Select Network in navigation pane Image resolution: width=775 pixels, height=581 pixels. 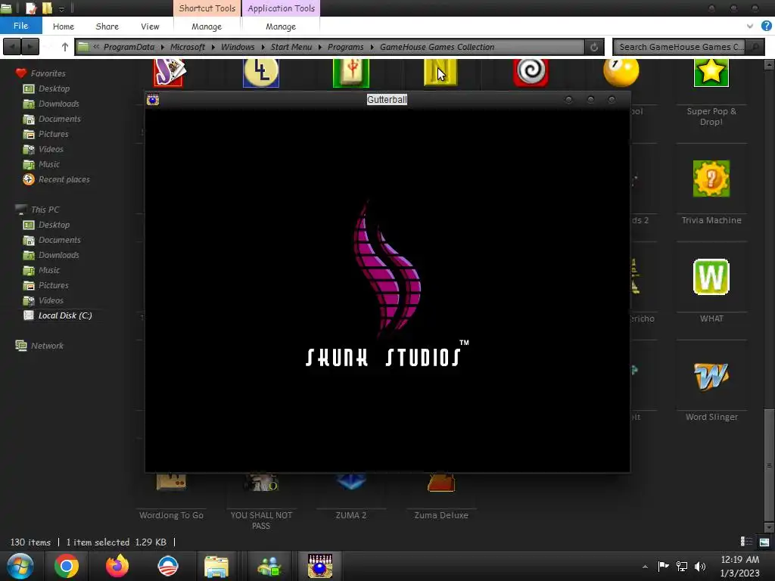click(47, 346)
